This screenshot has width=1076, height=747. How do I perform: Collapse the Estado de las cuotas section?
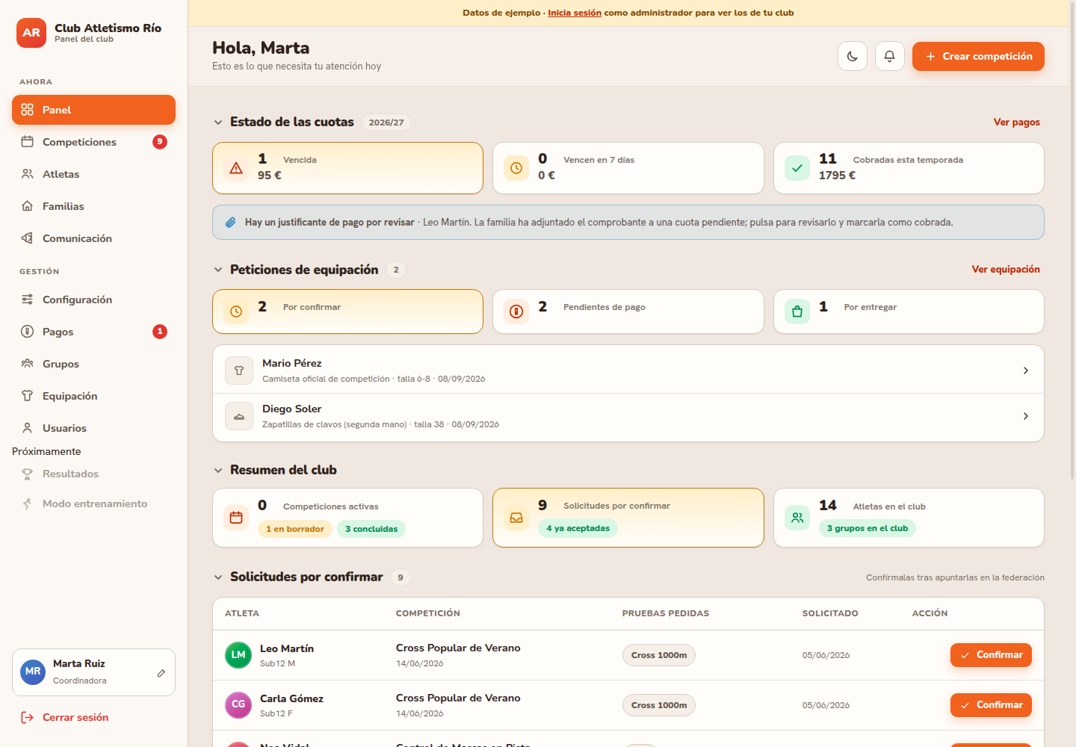pos(218,123)
